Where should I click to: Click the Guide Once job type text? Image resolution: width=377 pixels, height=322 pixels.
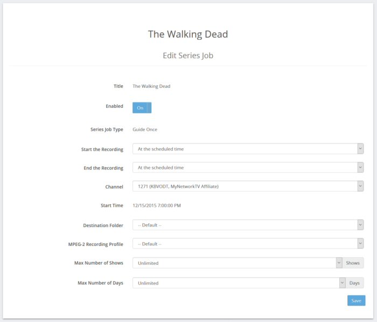[145, 129]
